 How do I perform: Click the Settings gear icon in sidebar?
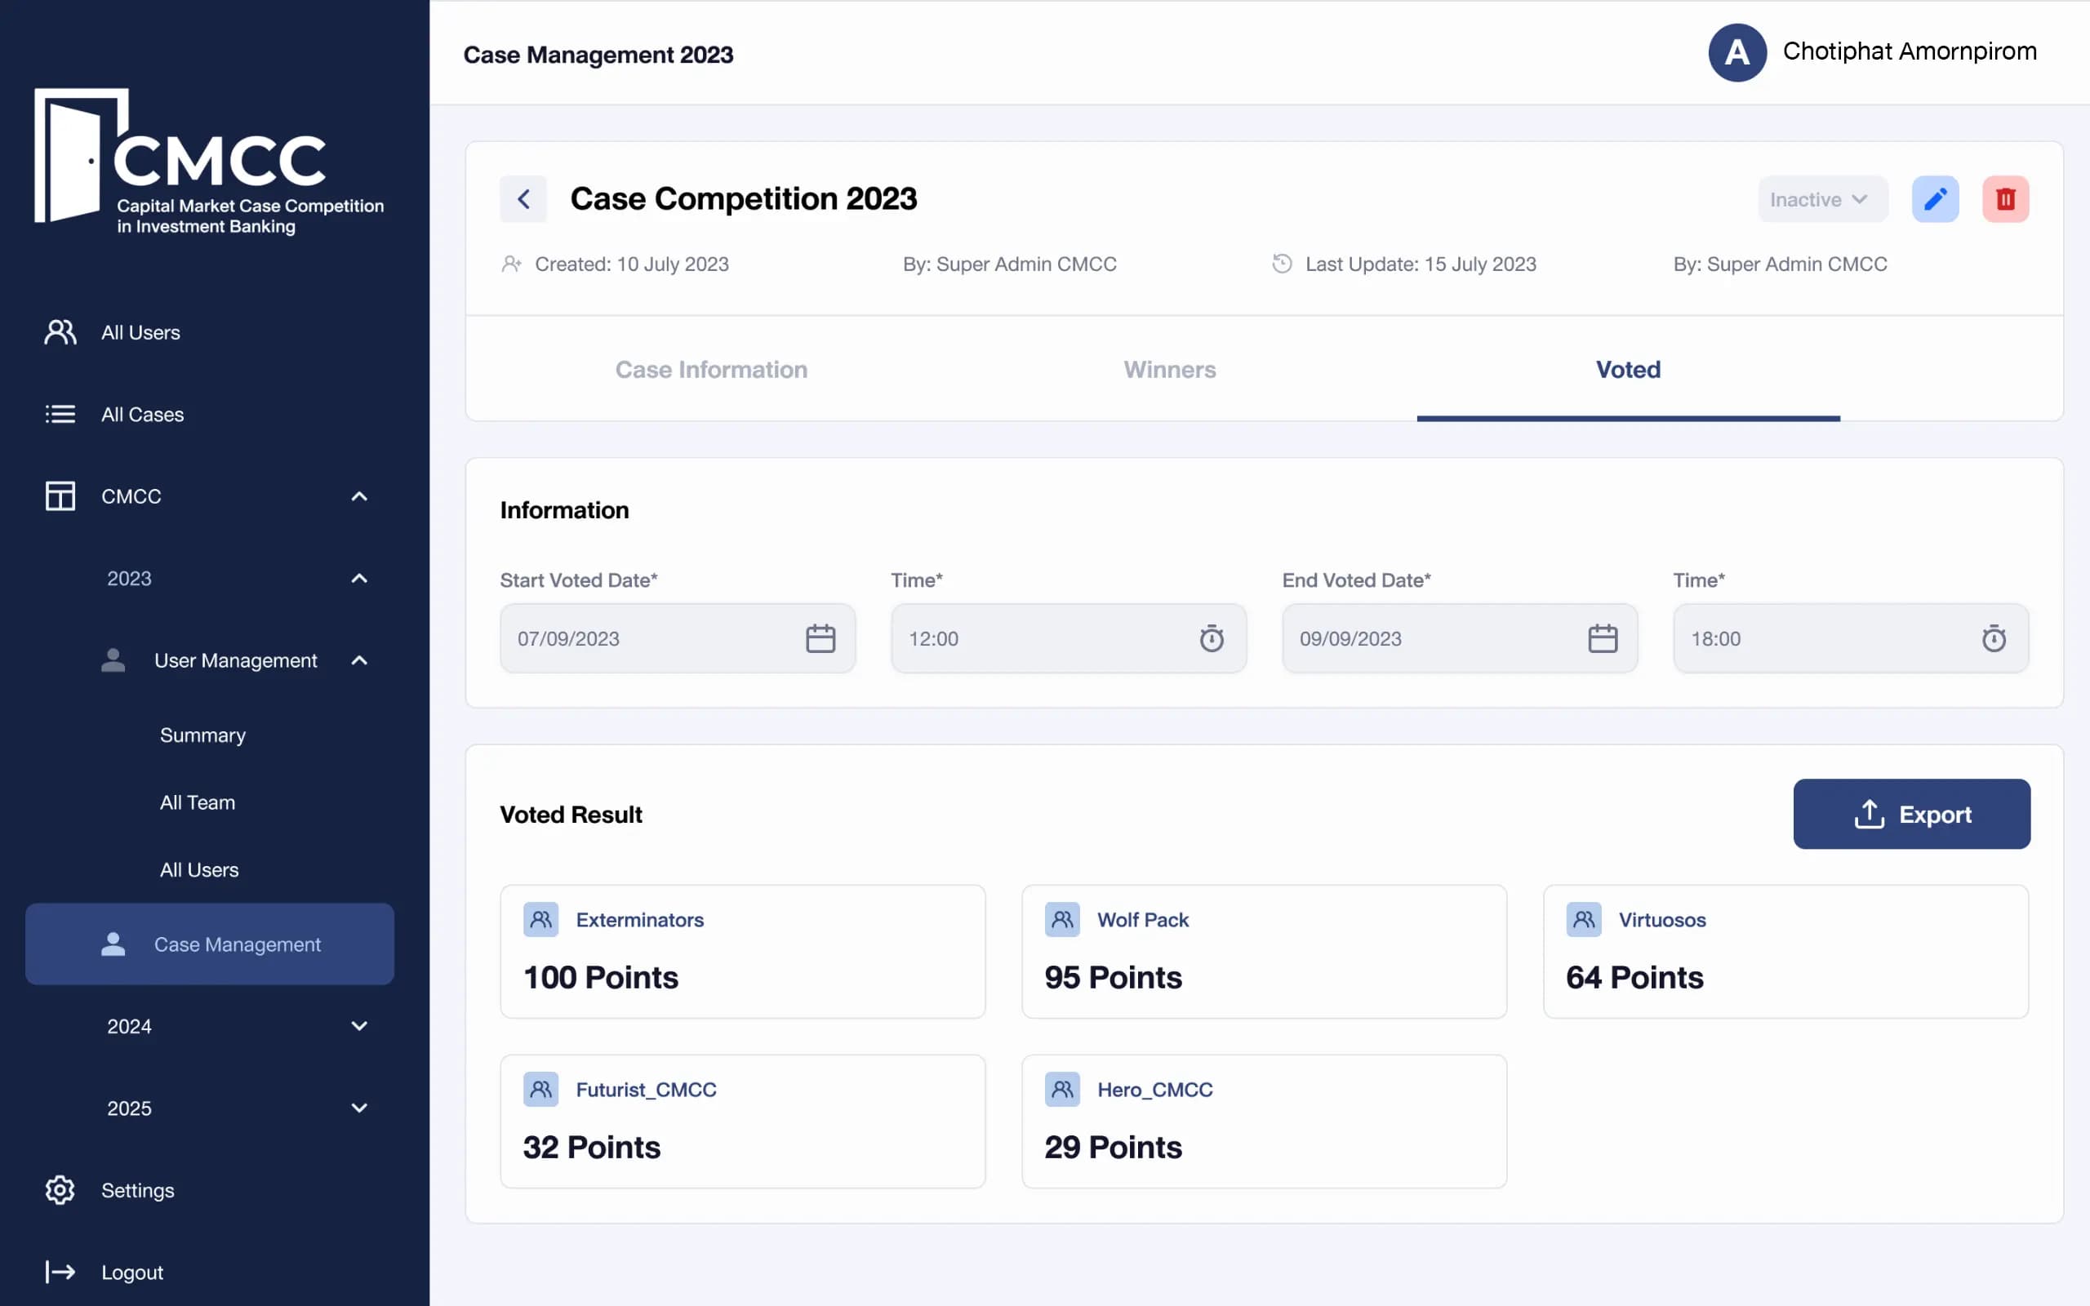60,1189
